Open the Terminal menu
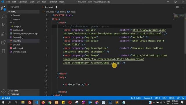 pos(53,2)
